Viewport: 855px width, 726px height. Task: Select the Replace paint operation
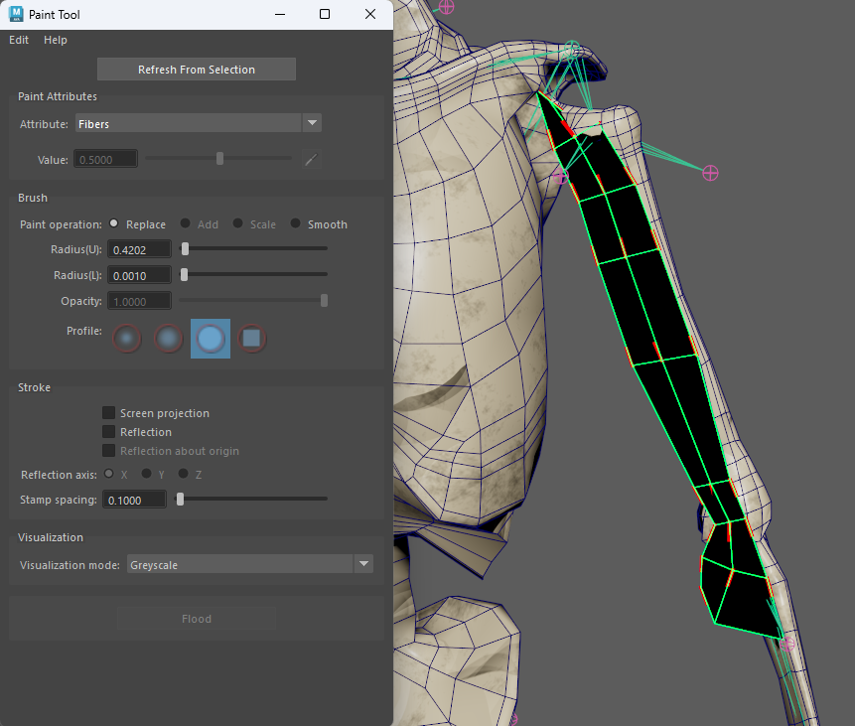tap(114, 224)
